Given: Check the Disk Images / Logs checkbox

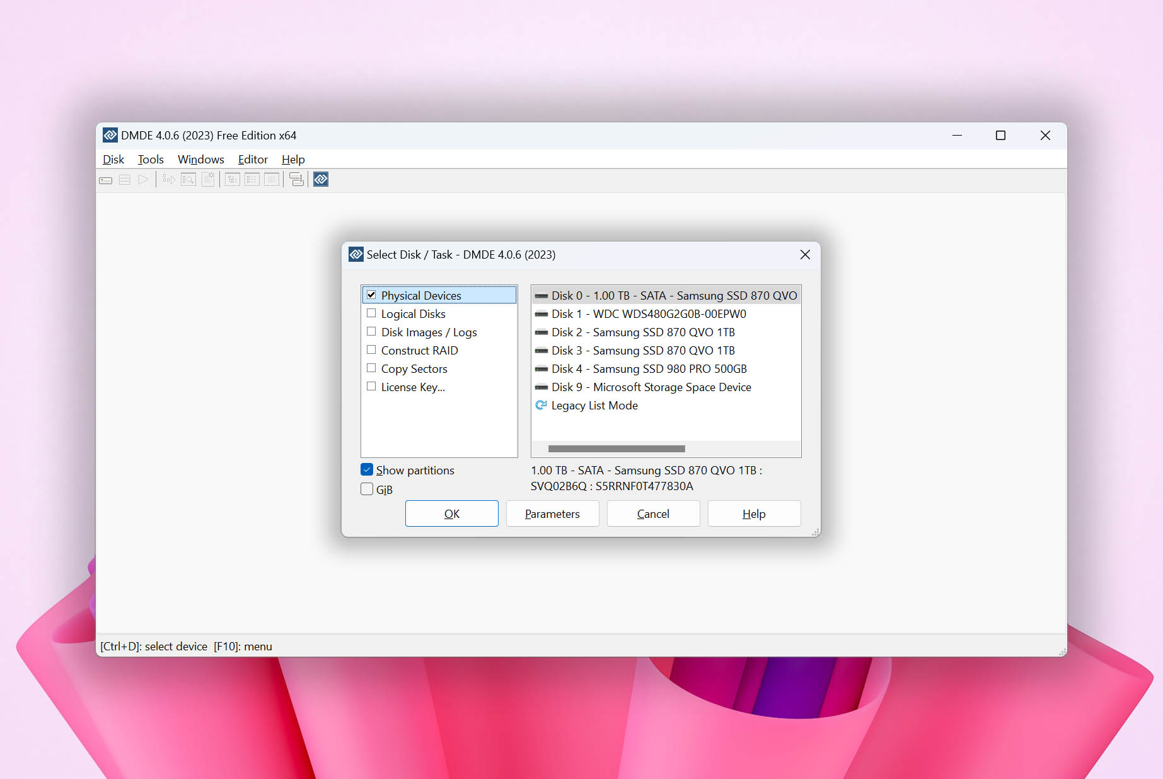Looking at the screenshot, I should (371, 332).
